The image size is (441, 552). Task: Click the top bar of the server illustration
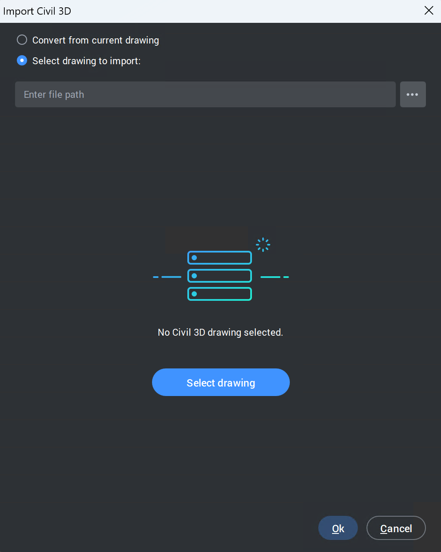[220, 258]
